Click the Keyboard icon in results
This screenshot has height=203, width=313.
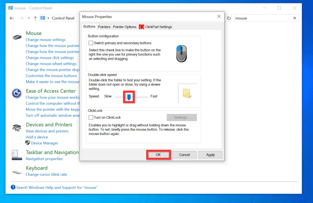point(17,172)
